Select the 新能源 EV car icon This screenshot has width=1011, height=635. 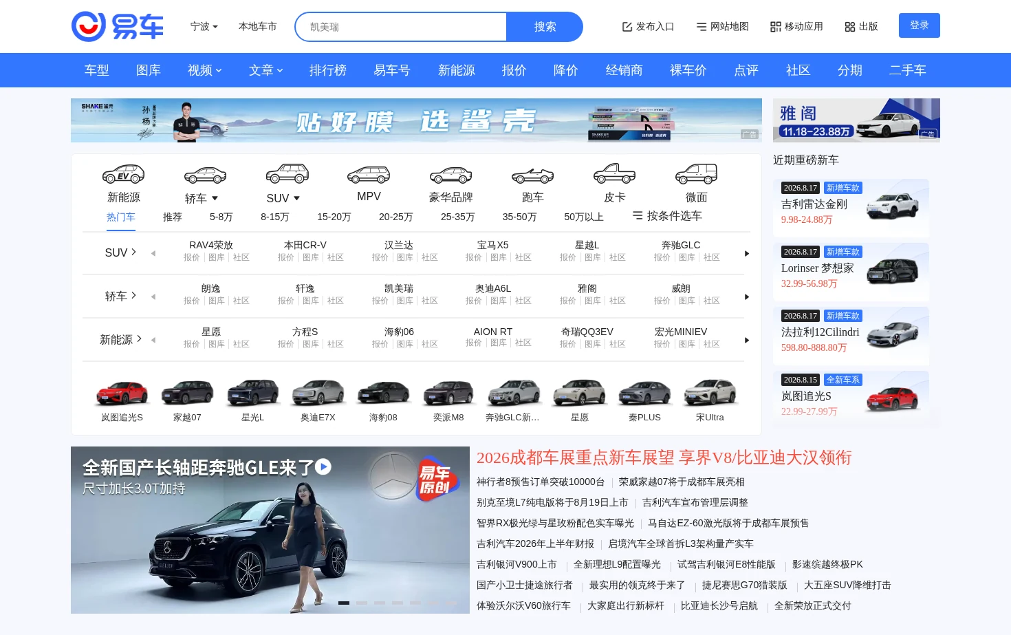[123, 173]
